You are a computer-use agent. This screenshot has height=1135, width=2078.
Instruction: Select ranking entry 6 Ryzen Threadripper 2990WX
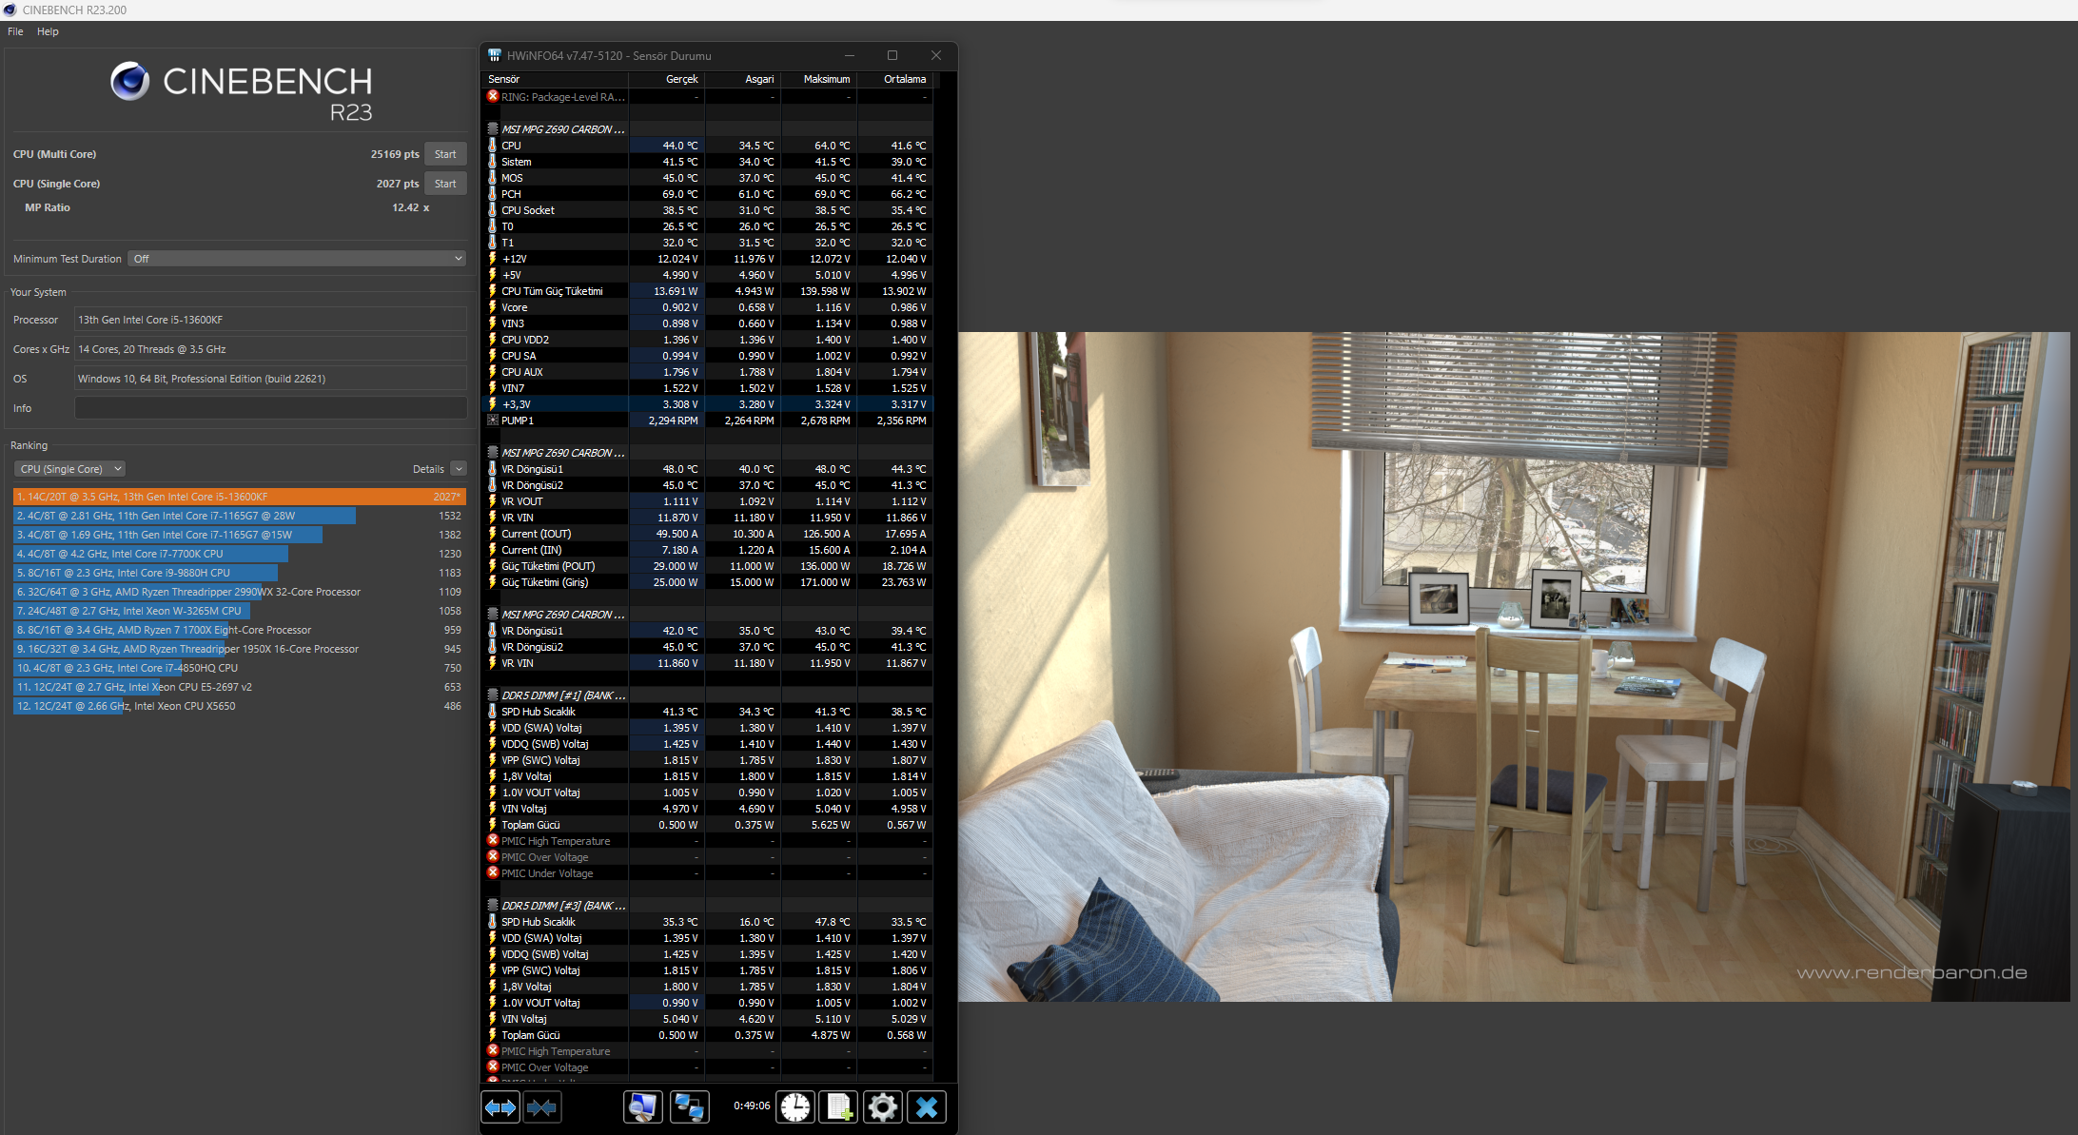pos(239,592)
